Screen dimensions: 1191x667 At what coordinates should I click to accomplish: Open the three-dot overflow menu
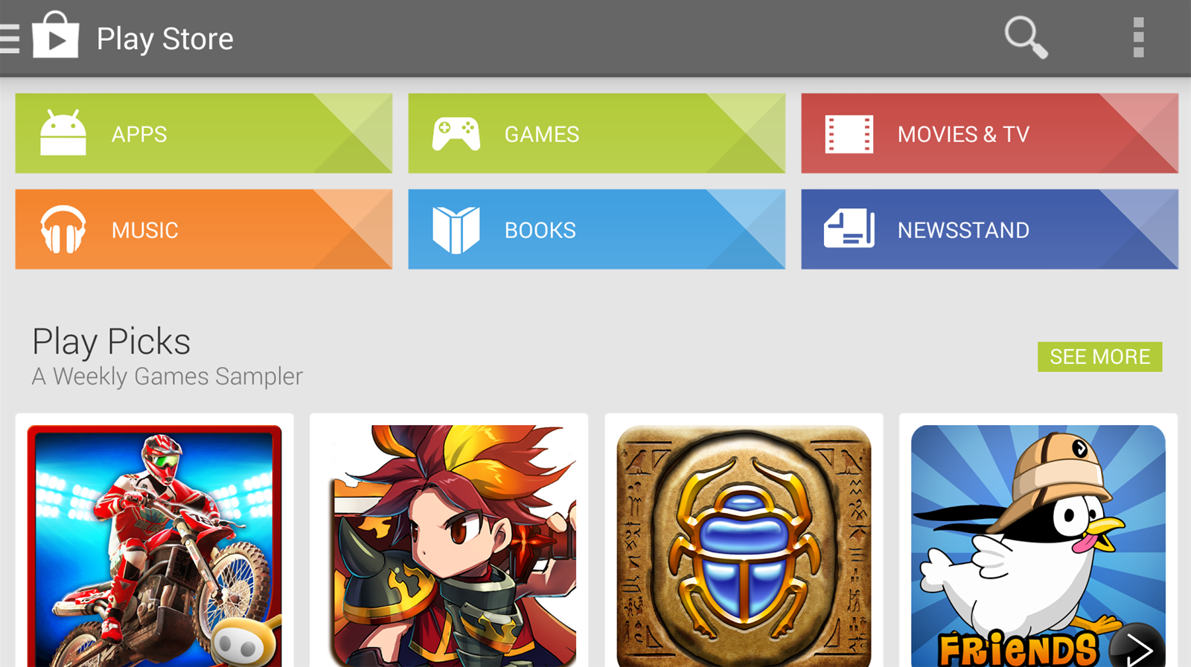coord(1138,38)
